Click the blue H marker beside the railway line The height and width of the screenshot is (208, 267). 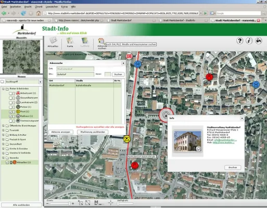point(138,64)
